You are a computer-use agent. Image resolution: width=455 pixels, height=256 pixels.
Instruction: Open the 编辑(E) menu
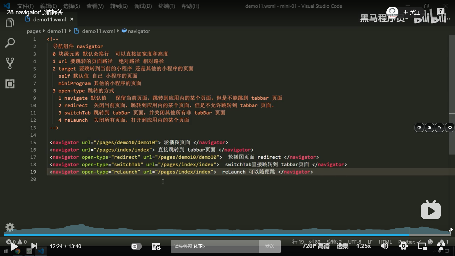[48, 6]
